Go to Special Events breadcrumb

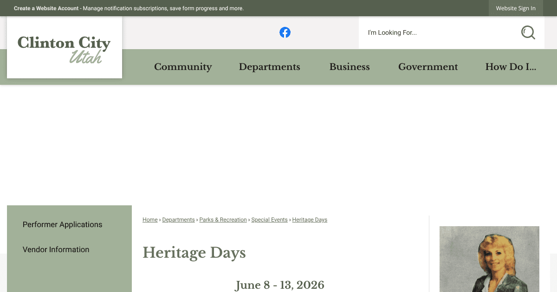269,220
